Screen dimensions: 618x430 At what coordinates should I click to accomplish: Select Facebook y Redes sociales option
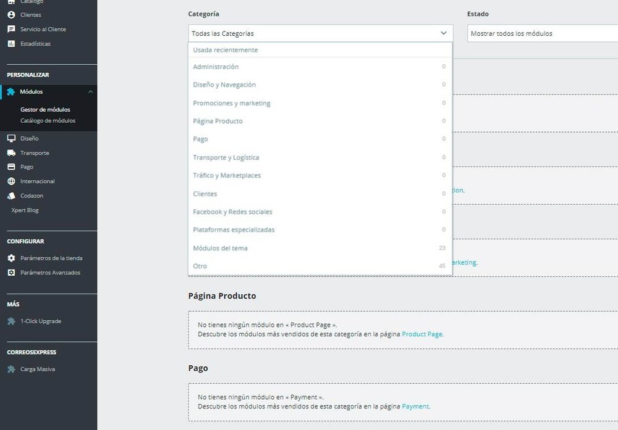coord(320,212)
